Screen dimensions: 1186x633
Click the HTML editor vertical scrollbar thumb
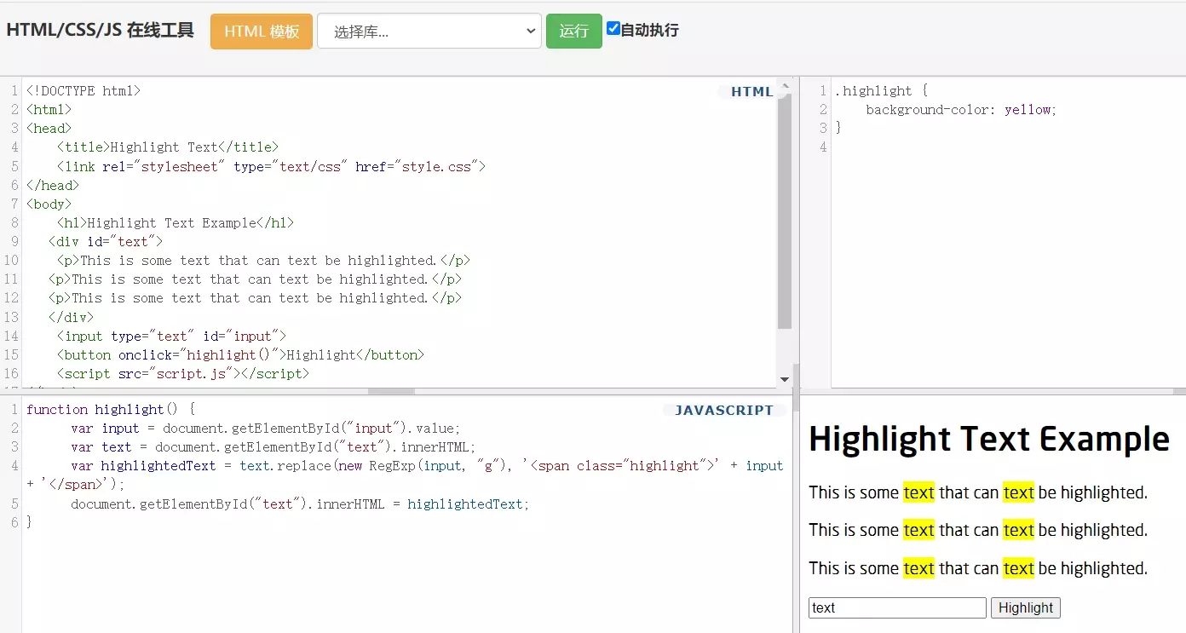[785, 210]
